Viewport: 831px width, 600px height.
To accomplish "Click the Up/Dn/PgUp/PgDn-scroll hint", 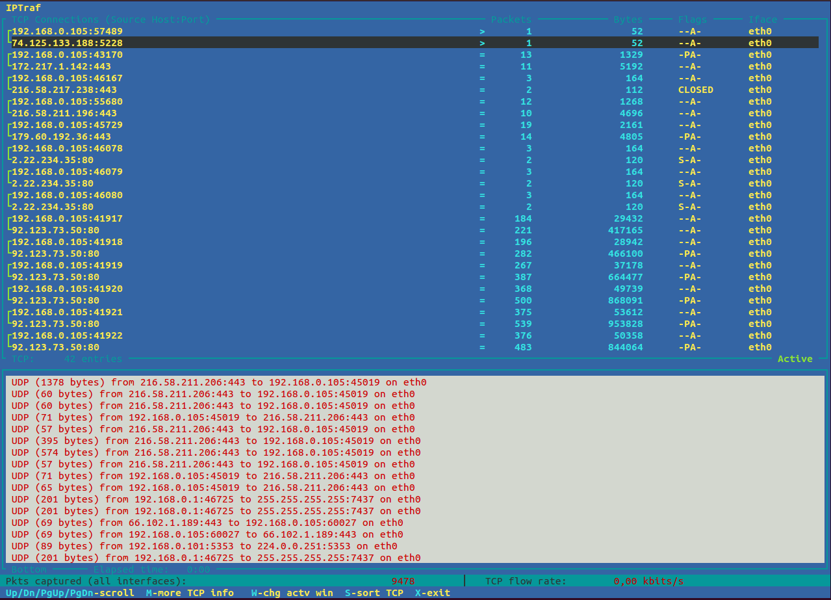I will tap(70, 593).
